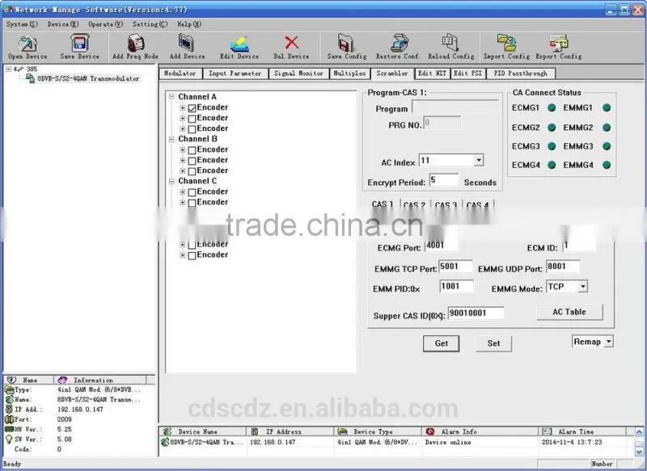This screenshot has height=471, width=647.
Task: Click the Set button
Action: point(493,343)
